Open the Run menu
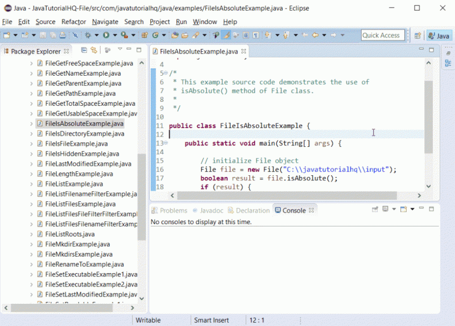 [181, 22]
